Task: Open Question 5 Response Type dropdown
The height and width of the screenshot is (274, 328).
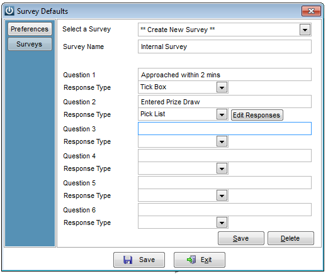Action: click(x=222, y=195)
